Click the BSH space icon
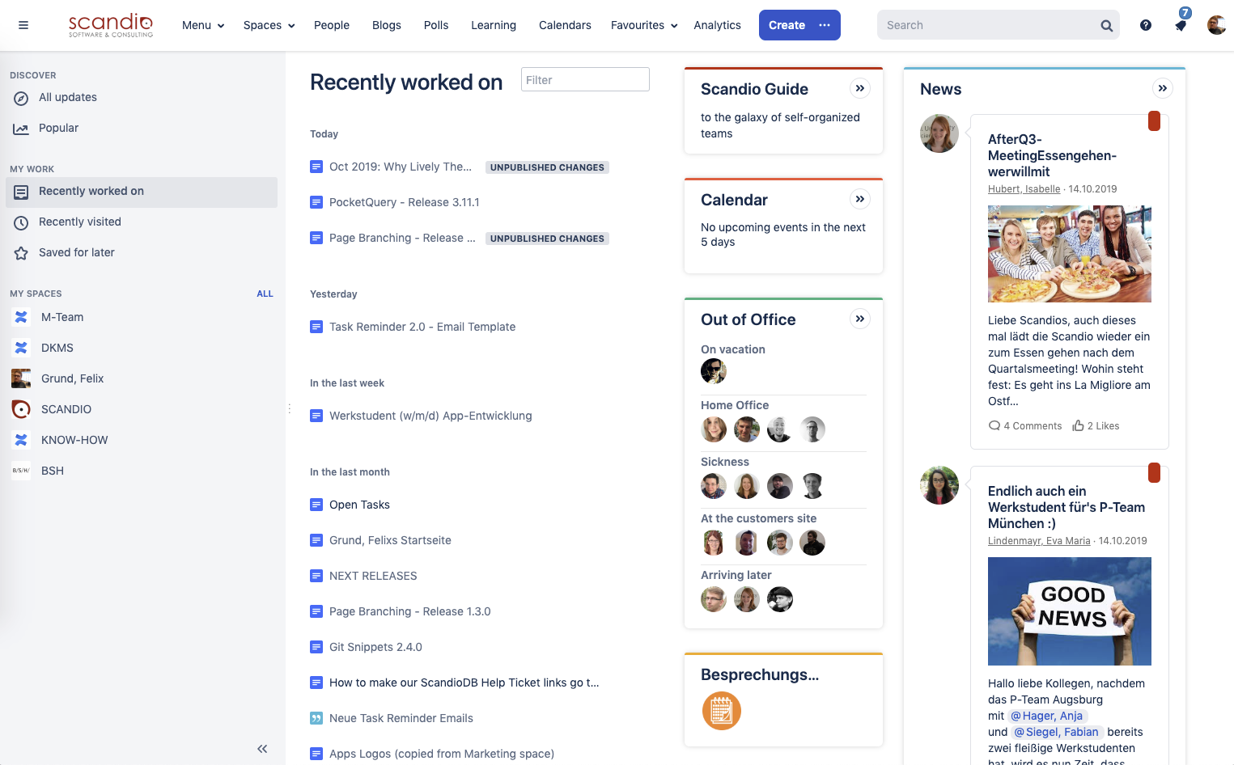Screen dimensions: 1234x765 pyautogui.click(x=21, y=471)
